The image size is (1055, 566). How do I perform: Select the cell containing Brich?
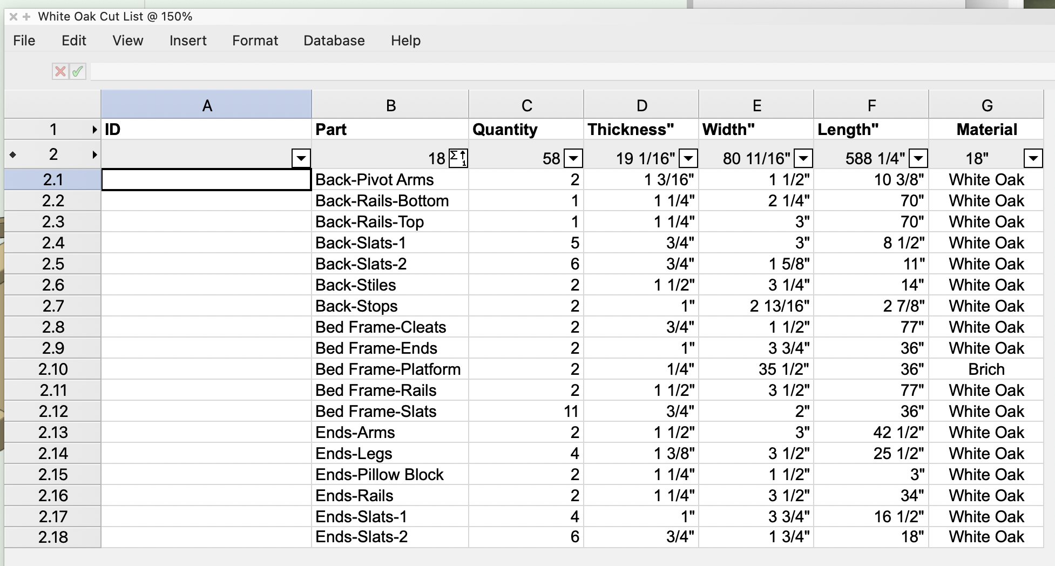coord(986,369)
